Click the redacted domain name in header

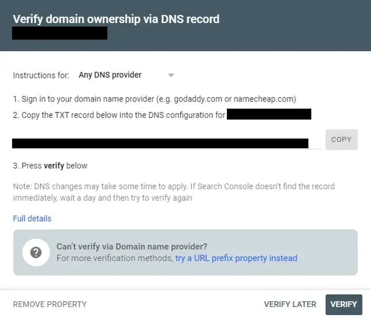pyautogui.click(x=60, y=33)
